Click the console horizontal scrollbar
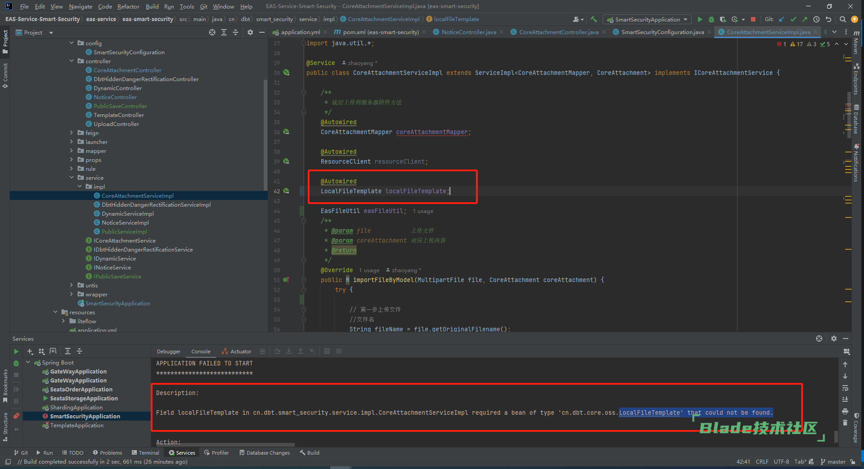Screen dimensions: 864x469 point(226,445)
